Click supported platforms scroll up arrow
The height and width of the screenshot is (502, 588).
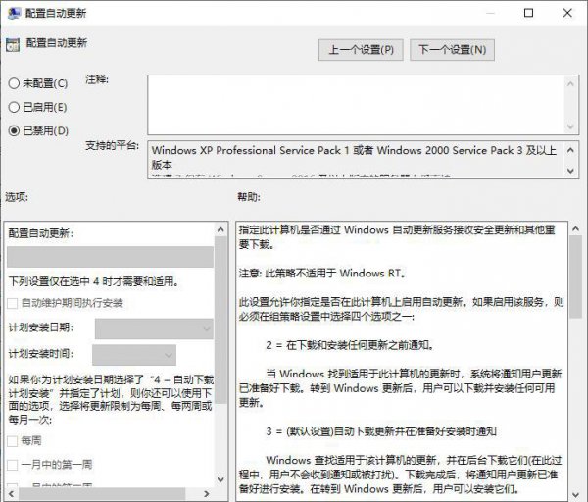(570, 150)
